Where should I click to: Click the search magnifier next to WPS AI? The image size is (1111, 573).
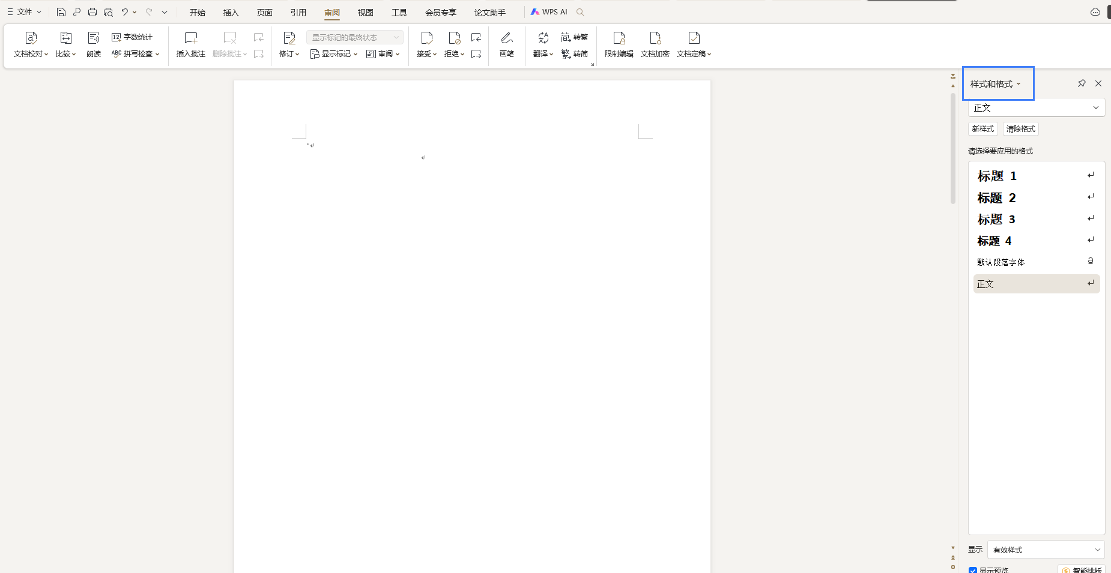pyautogui.click(x=580, y=12)
